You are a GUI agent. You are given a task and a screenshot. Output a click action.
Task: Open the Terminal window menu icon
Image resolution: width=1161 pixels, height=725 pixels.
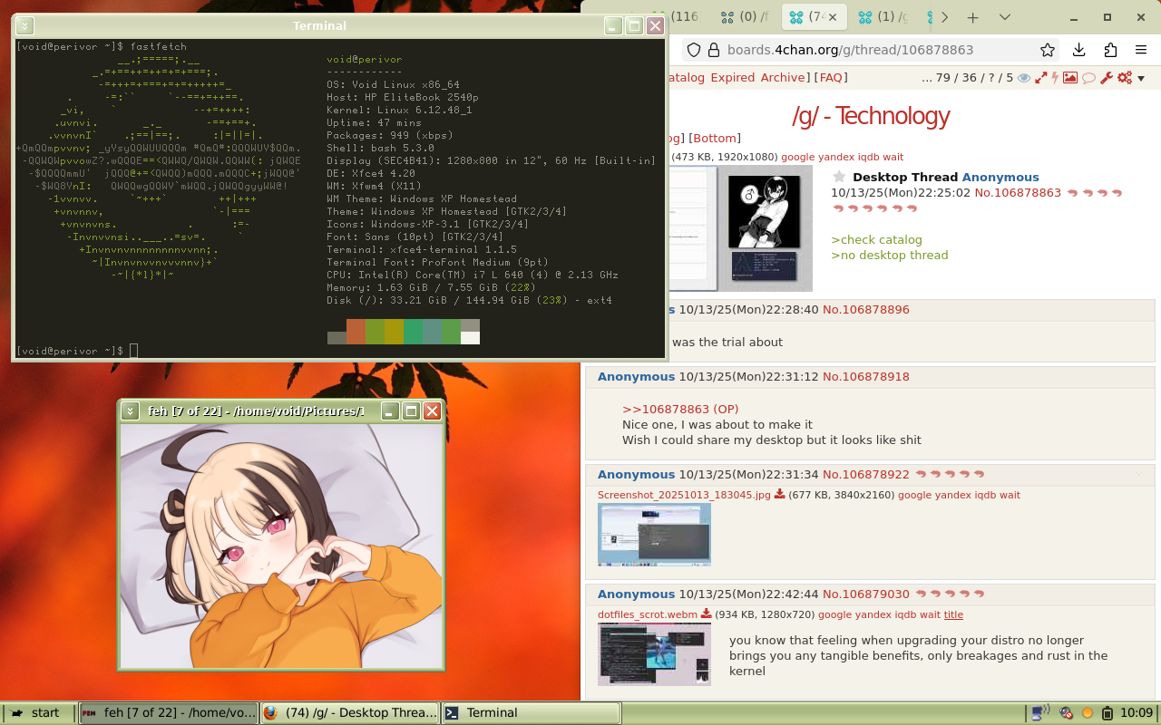point(25,26)
